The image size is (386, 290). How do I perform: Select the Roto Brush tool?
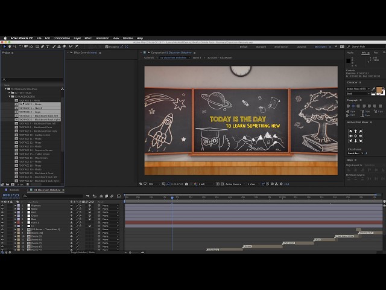[71, 47]
